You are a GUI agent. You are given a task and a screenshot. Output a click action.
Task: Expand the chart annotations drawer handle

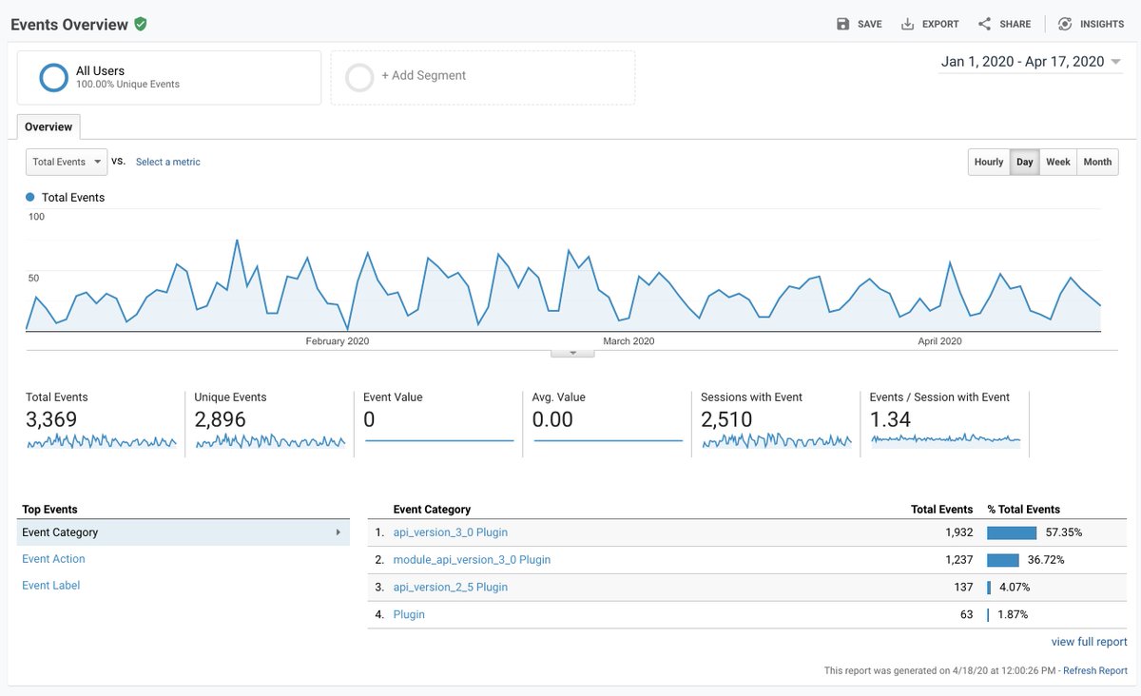tap(572, 353)
